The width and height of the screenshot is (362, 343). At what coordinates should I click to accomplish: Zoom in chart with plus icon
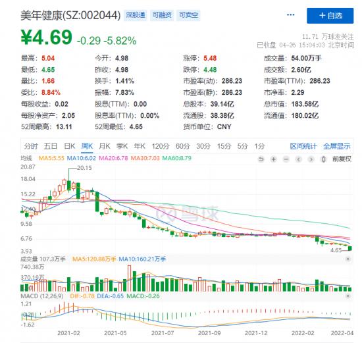point(274,159)
